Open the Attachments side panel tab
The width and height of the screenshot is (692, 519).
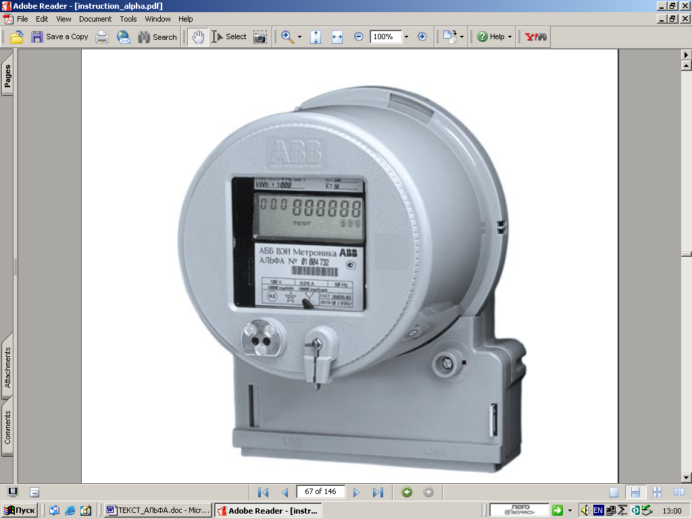coord(7,366)
